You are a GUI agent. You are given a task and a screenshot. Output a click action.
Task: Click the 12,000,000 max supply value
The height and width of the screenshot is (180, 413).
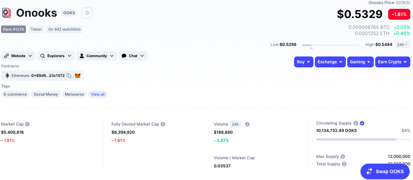[399, 157]
